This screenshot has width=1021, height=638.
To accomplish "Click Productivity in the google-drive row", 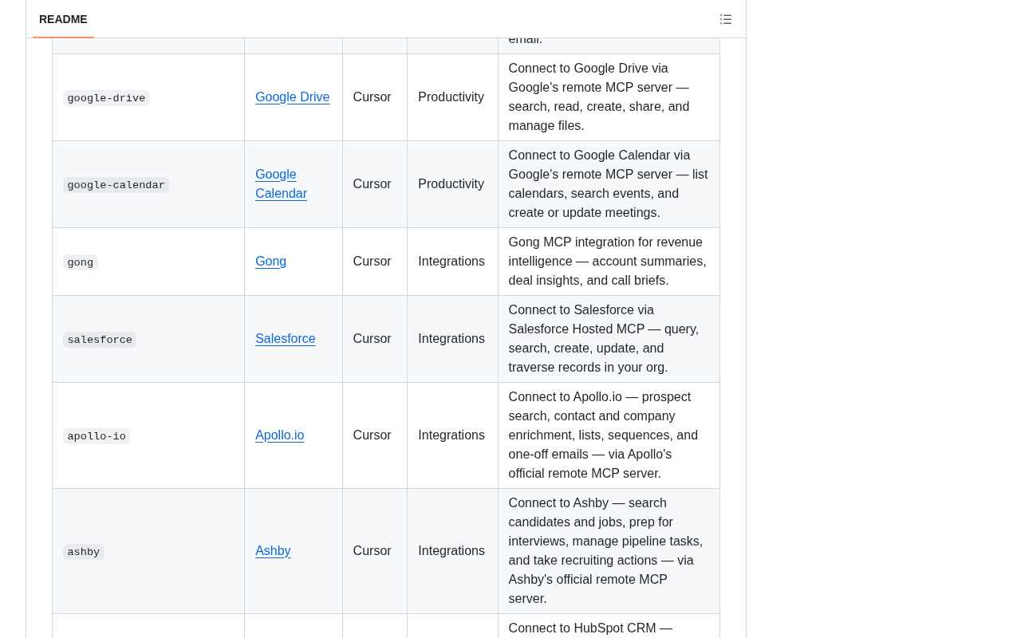I will (x=451, y=97).
